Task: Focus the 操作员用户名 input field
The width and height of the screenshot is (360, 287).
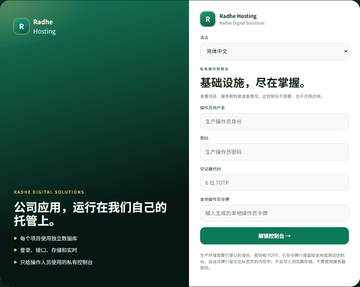Action: click(274, 121)
